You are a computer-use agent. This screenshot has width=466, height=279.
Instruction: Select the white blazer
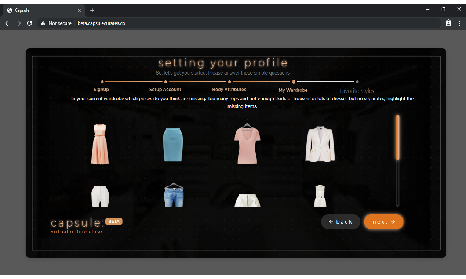tap(320, 143)
